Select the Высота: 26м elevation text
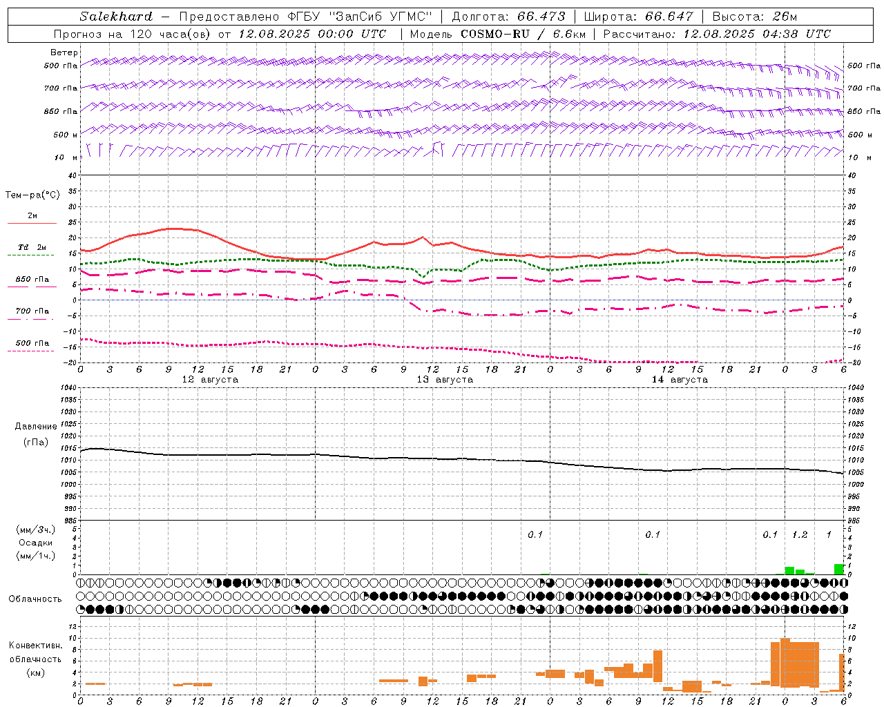 (755, 17)
